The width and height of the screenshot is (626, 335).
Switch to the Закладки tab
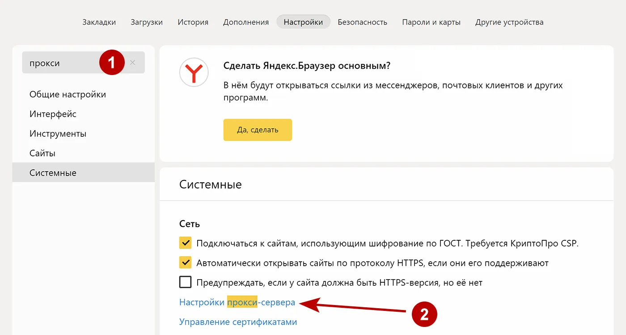[x=99, y=21]
